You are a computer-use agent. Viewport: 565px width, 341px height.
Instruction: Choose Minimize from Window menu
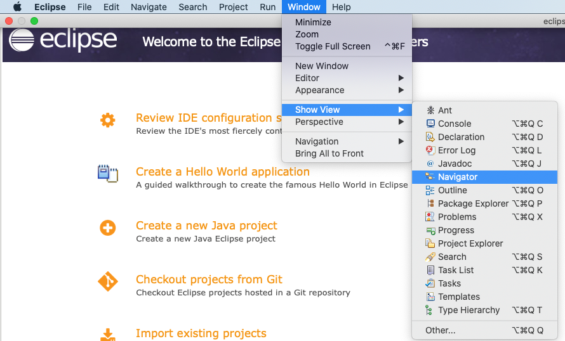(x=347, y=22)
